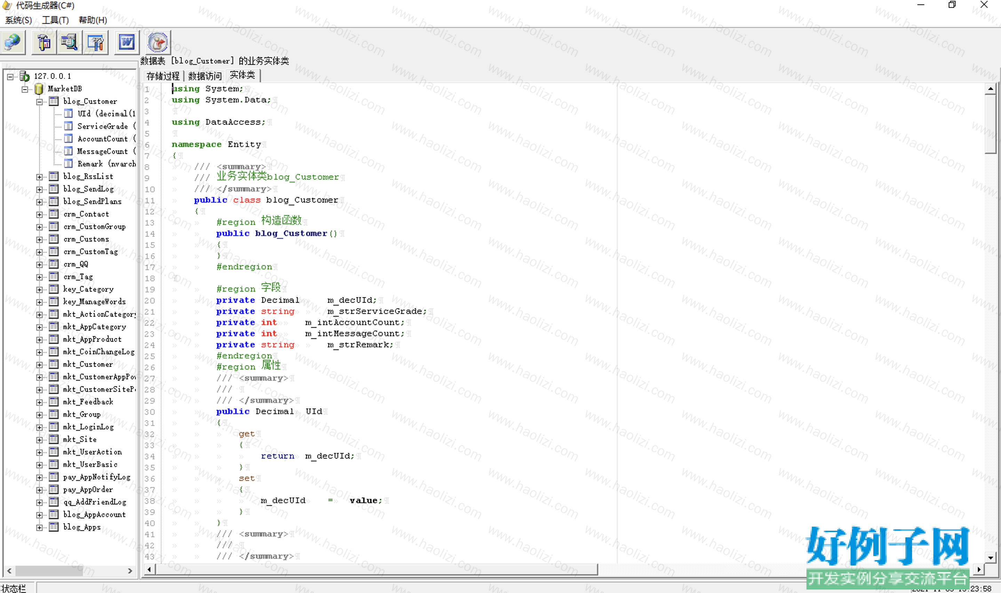Viewport: 1001px width, 593px height.
Task: Select the 127.0.0.1 server node
Action: [52, 76]
